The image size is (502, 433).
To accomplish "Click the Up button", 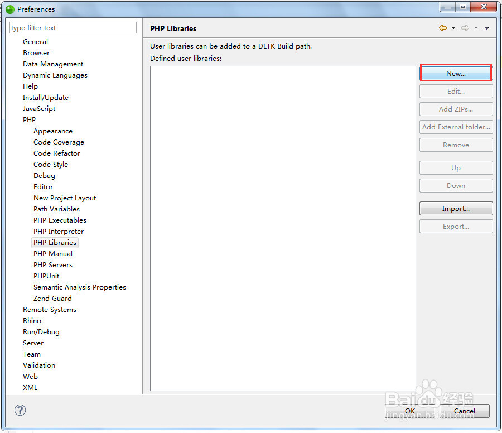I will pyautogui.click(x=456, y=168).
